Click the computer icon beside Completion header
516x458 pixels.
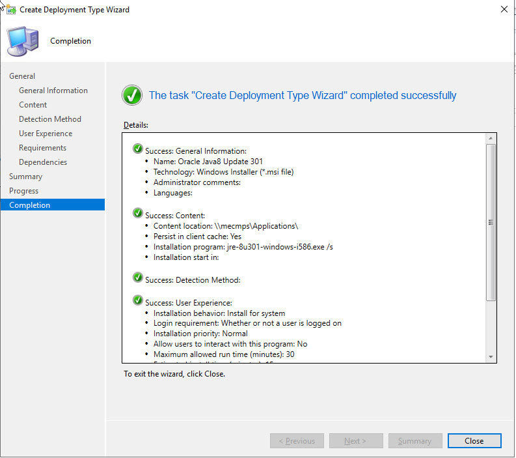coord(22,40)
